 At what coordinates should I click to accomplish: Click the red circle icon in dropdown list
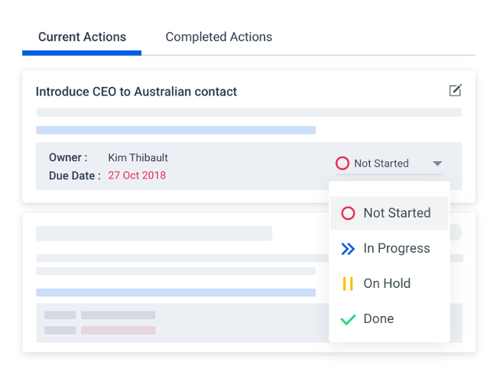348,213
